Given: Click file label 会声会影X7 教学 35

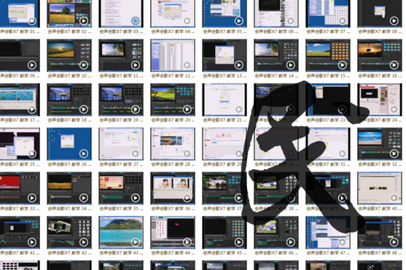Looking at the screenshot, I should point(121,209).
